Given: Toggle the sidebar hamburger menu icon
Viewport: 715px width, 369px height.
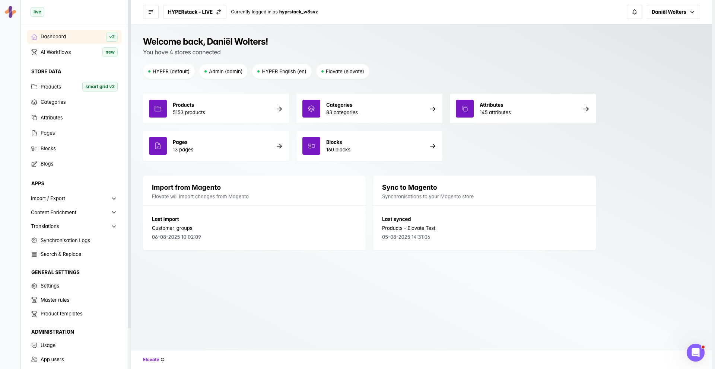Looking at the screenshot, I should (x=151, y=12).
